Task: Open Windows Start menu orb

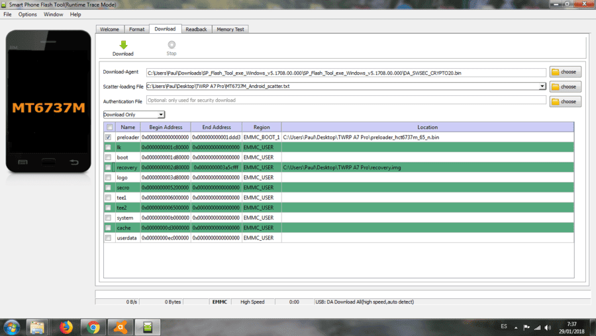Action: point(12,327)
